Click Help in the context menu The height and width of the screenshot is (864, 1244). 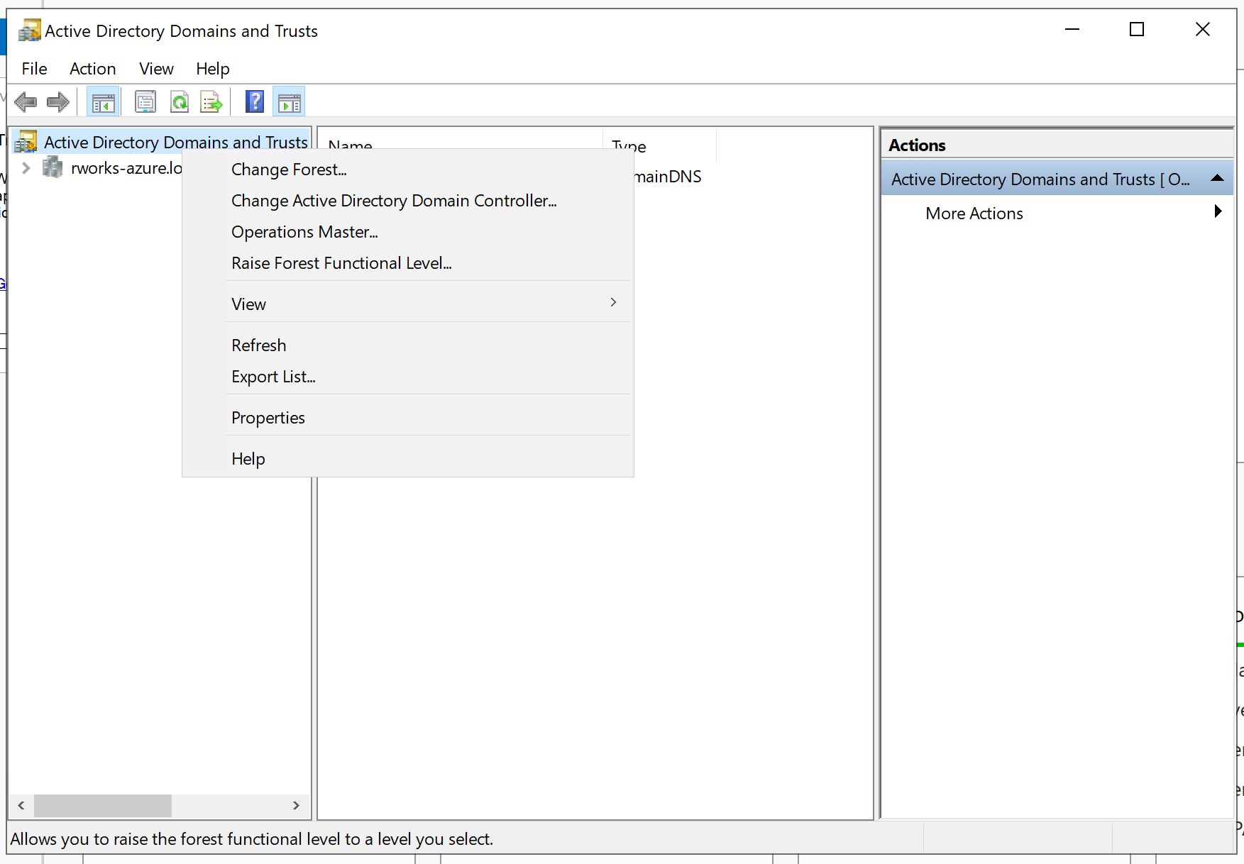407,459
